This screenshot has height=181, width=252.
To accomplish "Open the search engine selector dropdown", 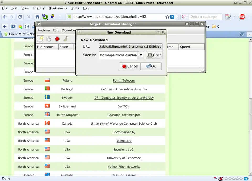I will pyautogui.click(x=185, y=17).
